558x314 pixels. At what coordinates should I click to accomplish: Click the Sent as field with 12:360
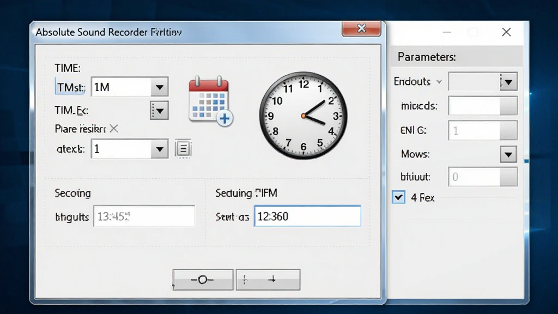(x=307, y=216)
